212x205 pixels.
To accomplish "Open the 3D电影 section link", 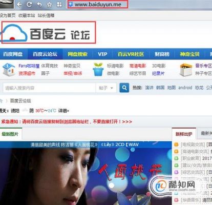I will pos(159,66).
